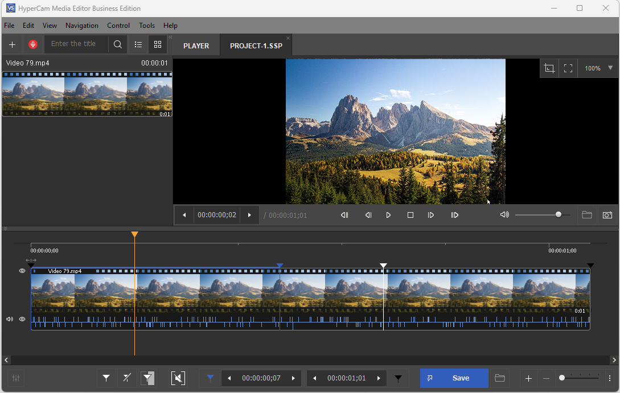The height and width of the screenshot is (393, 620).
Task: Click the volume slider handle
Action: click(558, 214)
